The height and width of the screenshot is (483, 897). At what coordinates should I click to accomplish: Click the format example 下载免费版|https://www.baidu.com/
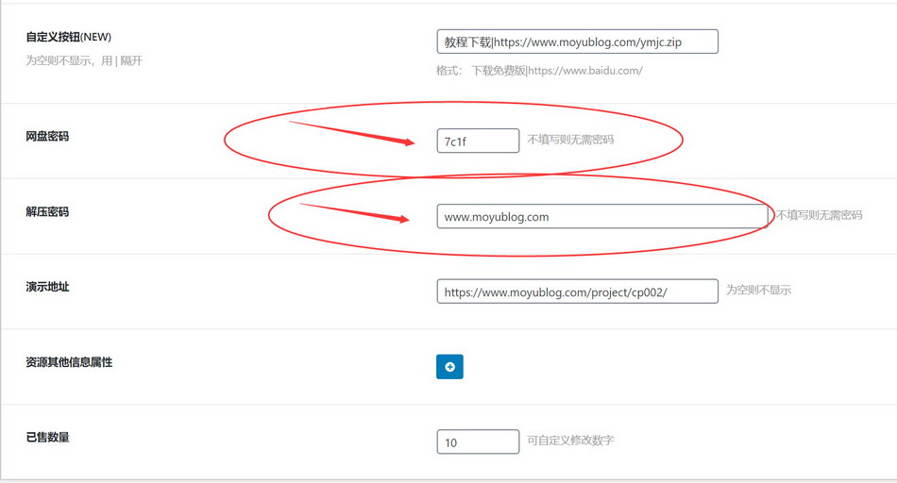coord(557,71)
